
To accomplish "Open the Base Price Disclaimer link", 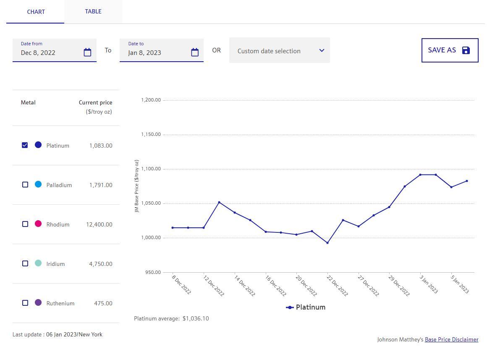I will click(451, 339).
